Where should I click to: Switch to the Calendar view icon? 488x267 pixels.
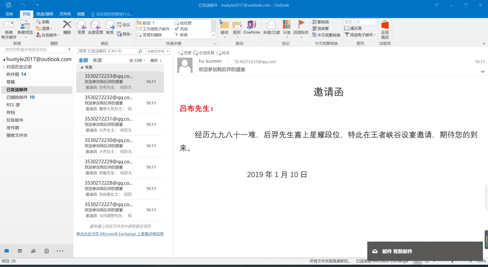point(20,251)
